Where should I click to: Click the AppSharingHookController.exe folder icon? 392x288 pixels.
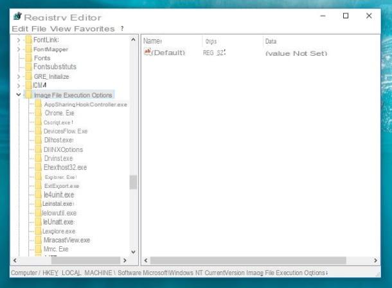[39, 104]
